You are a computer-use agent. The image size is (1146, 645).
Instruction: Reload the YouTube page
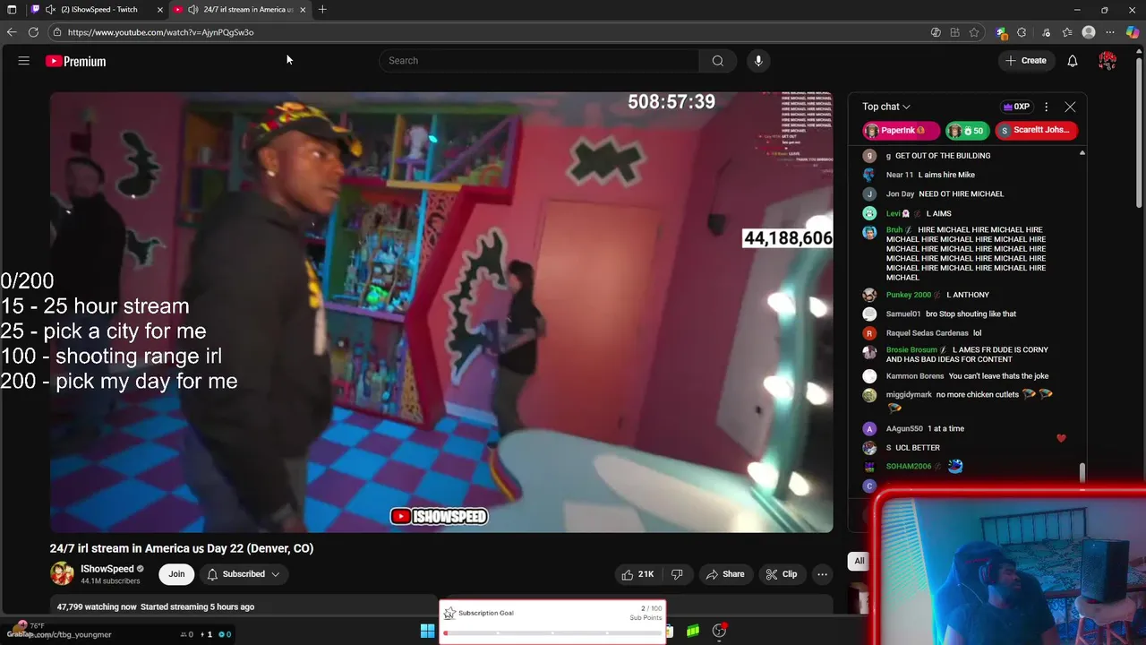pyautogui.click(x=33, y=32)
